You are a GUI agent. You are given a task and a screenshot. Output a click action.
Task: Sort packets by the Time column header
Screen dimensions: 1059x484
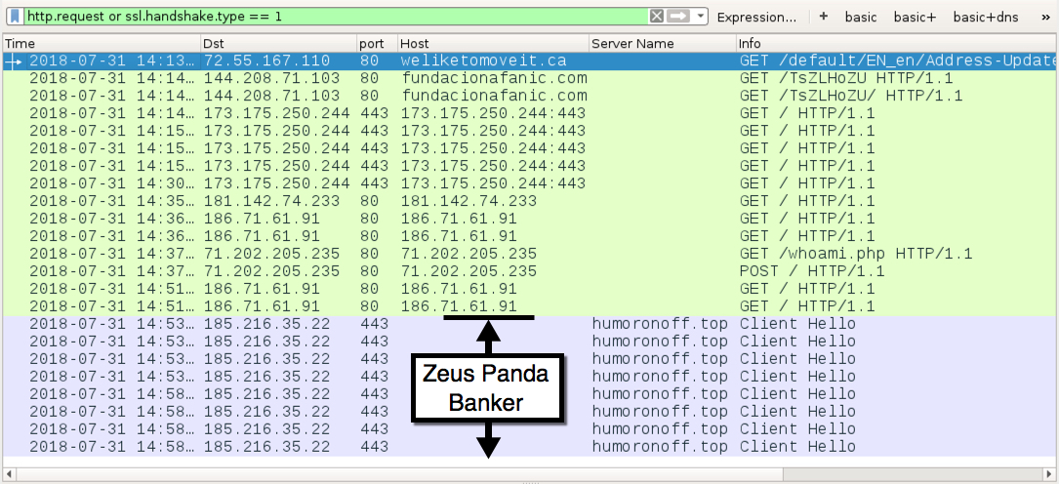coord(102,43)
